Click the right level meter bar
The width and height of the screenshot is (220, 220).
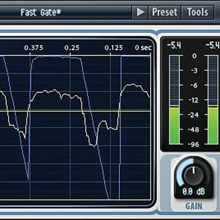[213, 100]
